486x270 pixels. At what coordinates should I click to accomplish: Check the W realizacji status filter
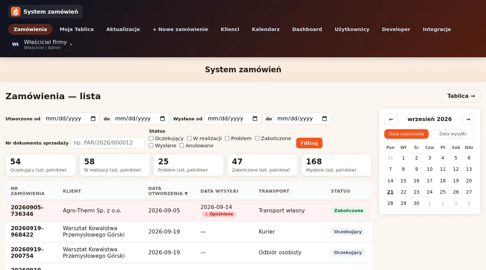[x=189, y=138]
